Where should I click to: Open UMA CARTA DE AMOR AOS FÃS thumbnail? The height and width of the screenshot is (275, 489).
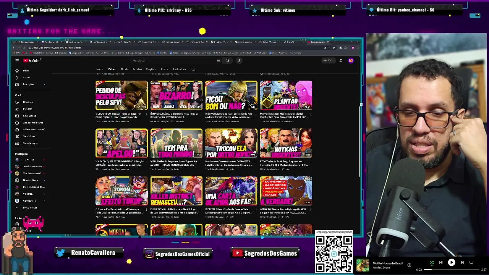pos(231,191)
